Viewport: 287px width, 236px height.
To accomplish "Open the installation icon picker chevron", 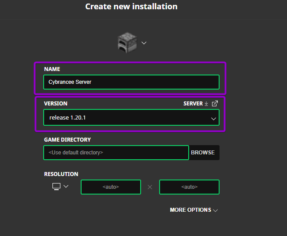I will pyautogui.click(x=144, y=43).
